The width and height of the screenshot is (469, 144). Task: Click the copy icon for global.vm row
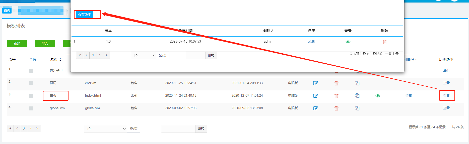point(357,108)
